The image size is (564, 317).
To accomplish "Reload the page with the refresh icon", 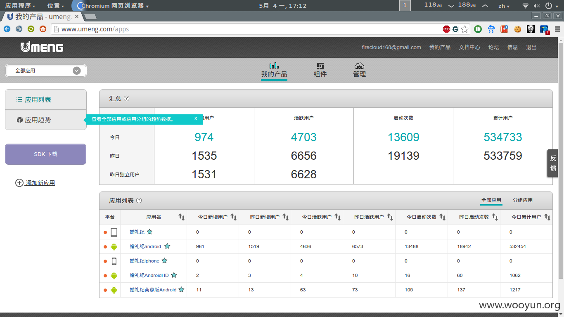I will 31,29.
